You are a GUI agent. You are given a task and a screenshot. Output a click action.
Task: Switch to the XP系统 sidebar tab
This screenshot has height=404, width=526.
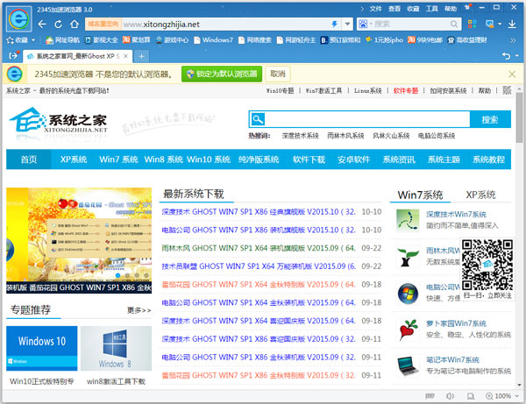(x=480, y=195)
